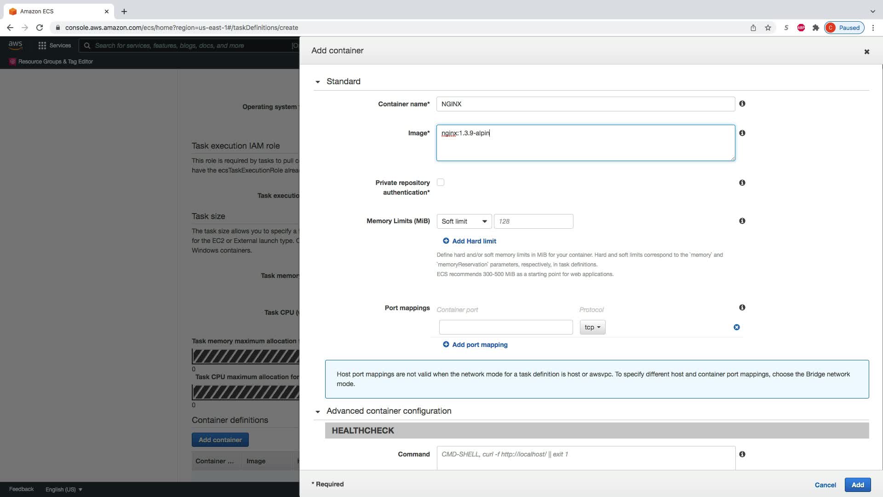This screenshot has width=883, height=497.
Task: Open Soft limit memory dropdown
Action: click(x=464, y=221)
